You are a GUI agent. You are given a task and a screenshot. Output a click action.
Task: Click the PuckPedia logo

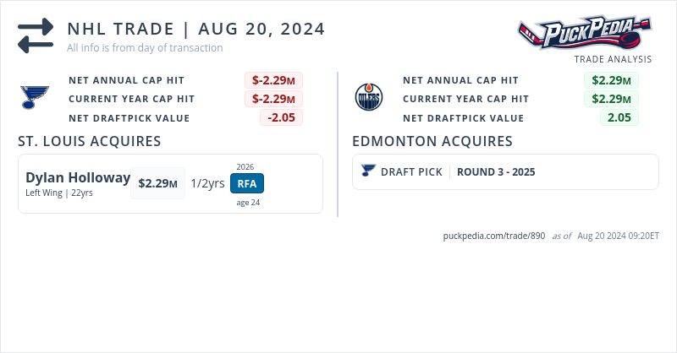585,34
